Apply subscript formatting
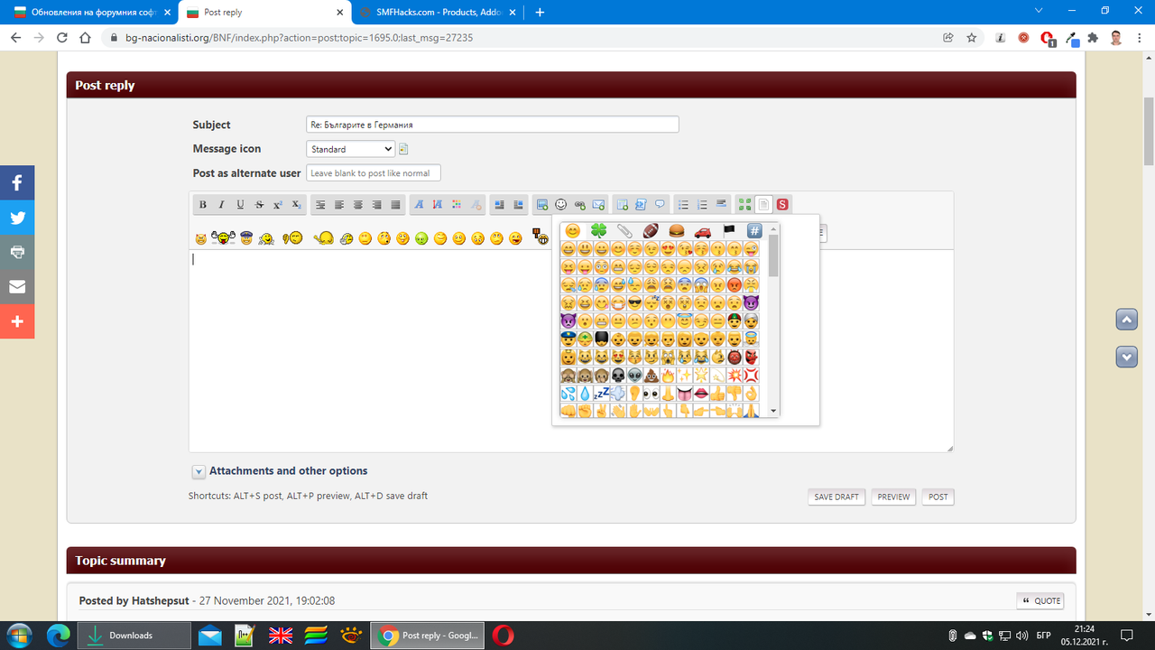The image size is (1155, 650). point(297,205)
